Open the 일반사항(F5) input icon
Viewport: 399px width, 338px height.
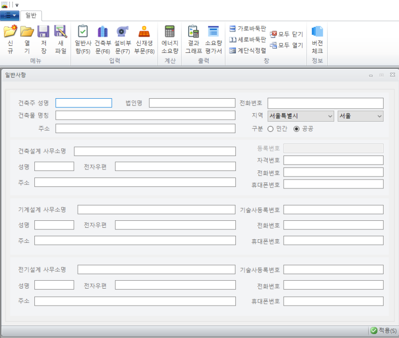(83, 37)
